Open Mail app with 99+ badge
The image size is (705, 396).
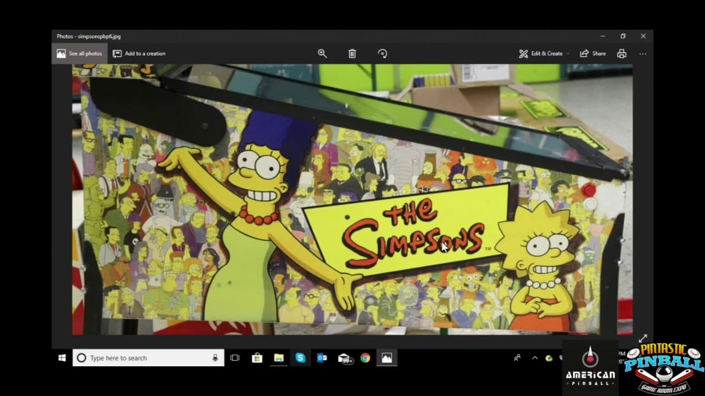point(344,358)
